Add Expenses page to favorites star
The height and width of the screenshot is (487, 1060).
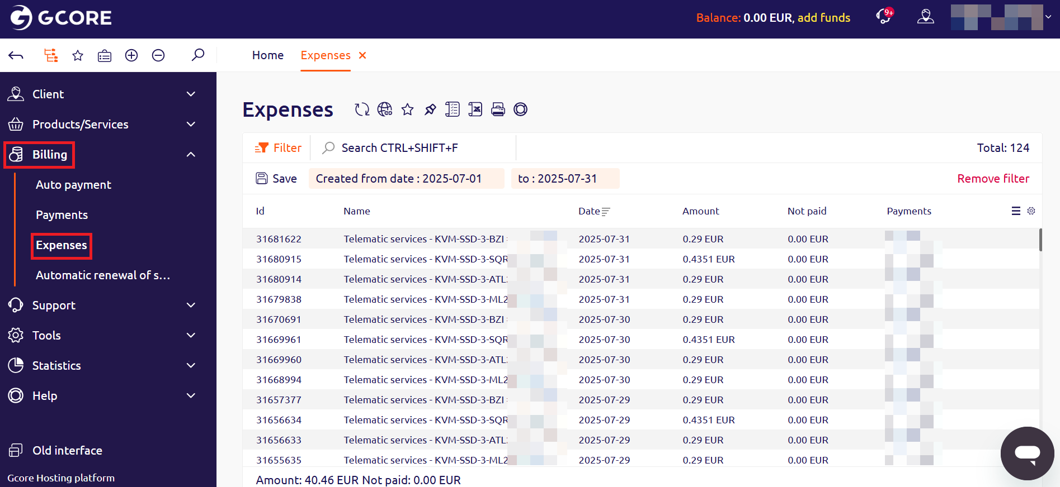point(408,109)
